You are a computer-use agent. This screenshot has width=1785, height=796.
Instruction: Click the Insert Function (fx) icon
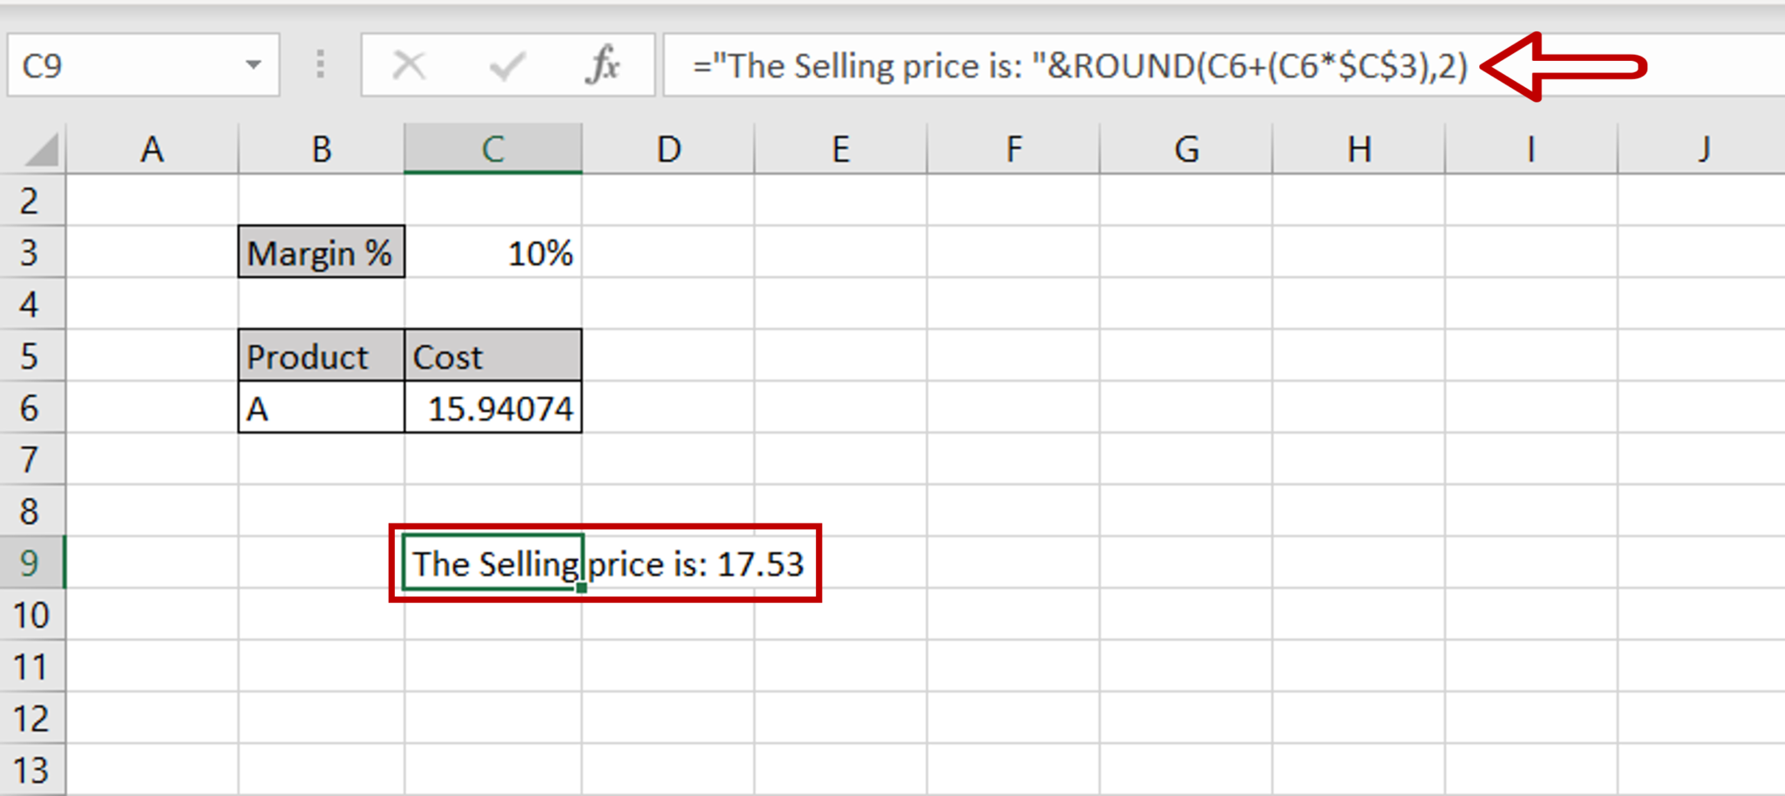pyautogui.click(x=603, y=64)
